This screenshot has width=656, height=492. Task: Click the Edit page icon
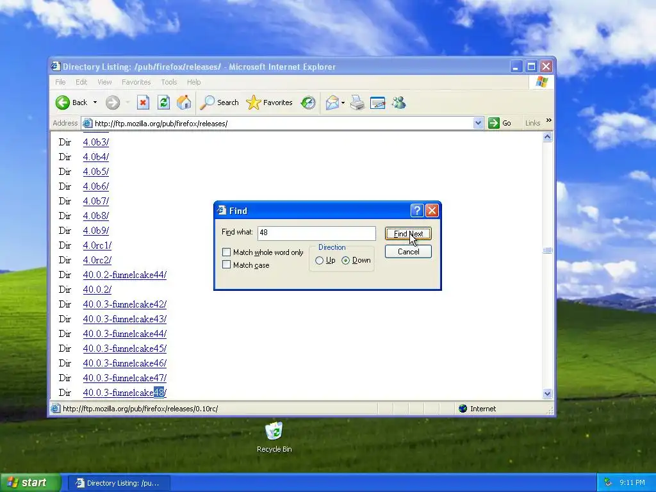(x=378, y=102)
